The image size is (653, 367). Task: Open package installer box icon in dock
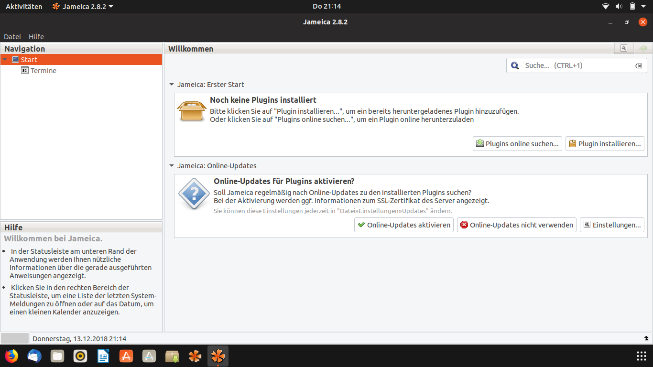coord(172,356)
